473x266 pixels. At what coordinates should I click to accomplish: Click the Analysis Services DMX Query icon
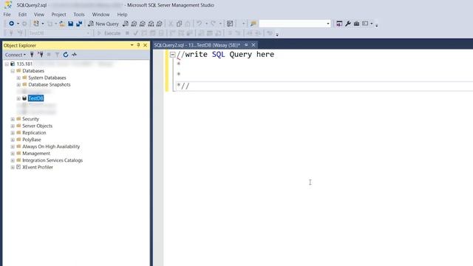coord(143,24)
